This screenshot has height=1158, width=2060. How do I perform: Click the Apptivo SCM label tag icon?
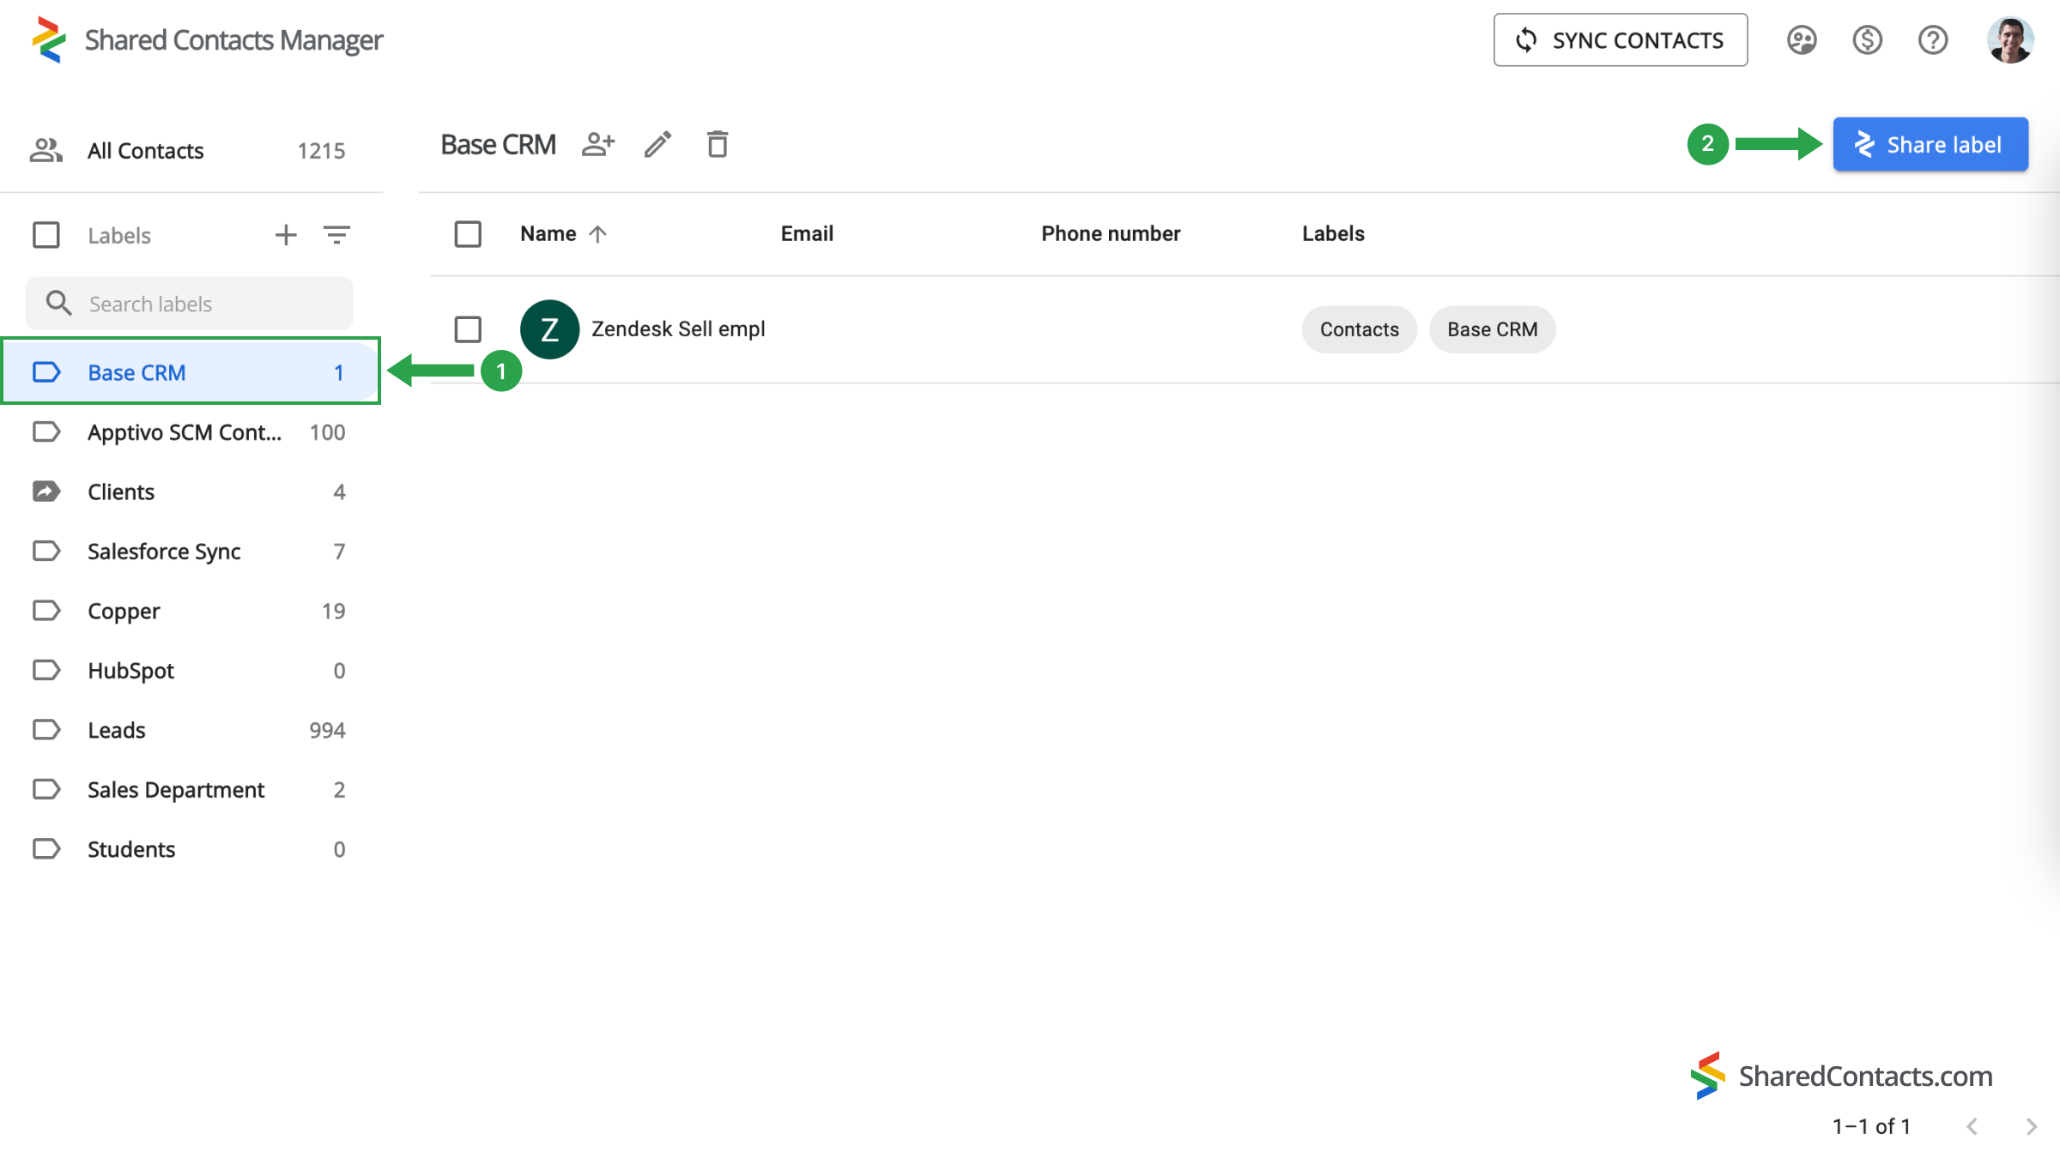46,431
